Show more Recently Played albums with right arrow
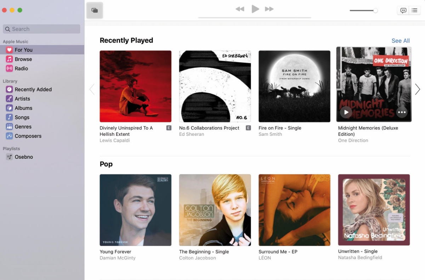Screen dimensions: 425x280 tap(418, 89)
